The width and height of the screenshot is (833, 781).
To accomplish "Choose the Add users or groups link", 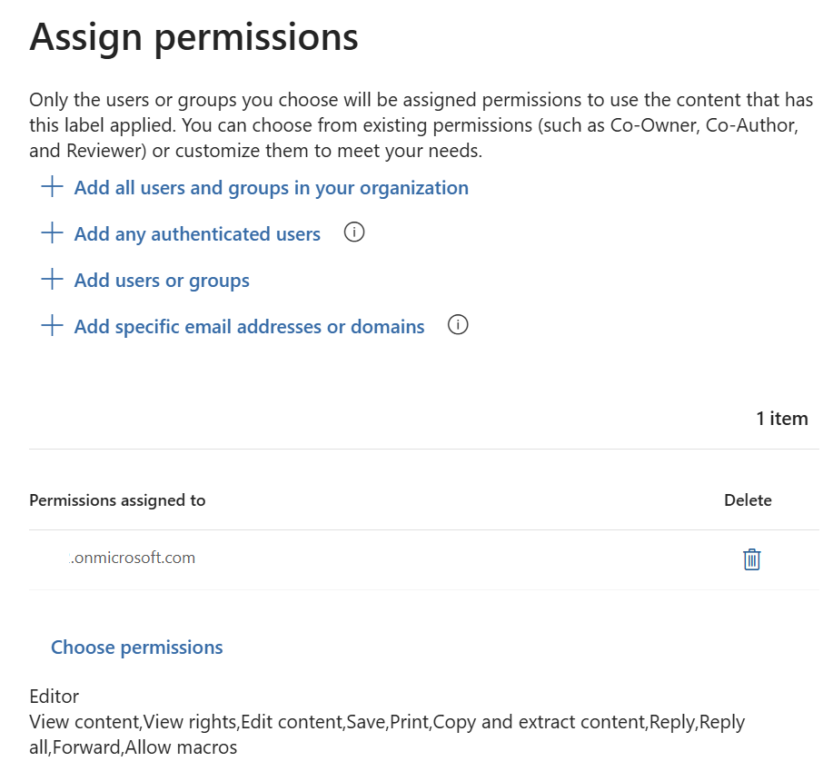I will pos(162,281).
